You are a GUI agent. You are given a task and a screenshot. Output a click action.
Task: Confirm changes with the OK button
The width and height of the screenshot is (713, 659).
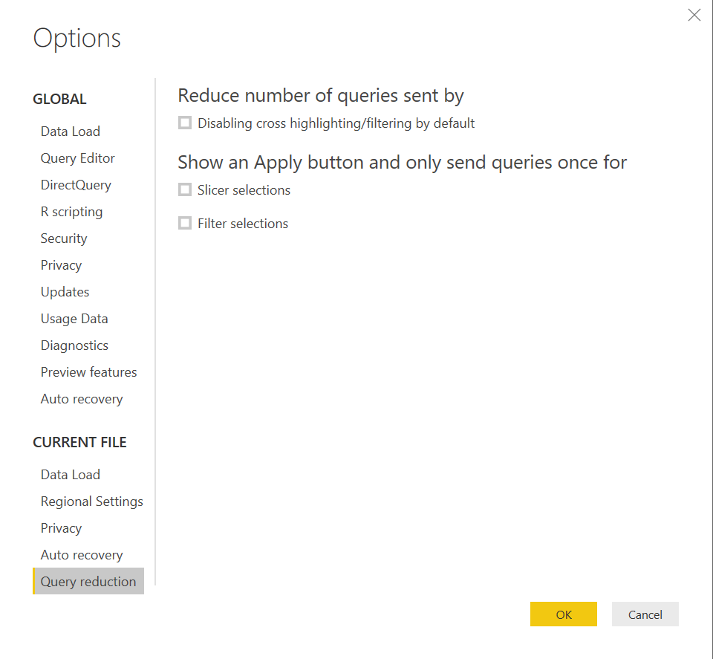563,614
